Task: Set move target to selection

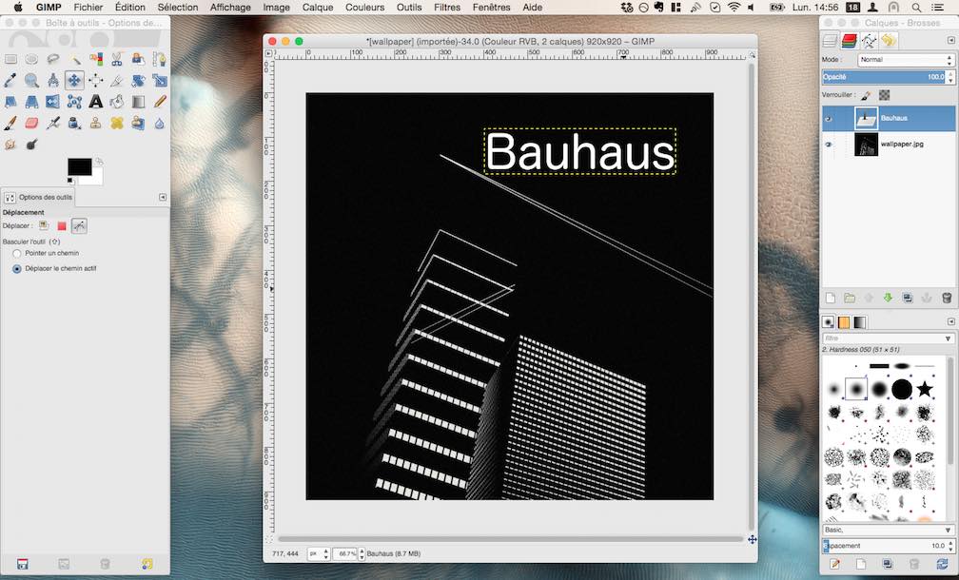Action: tap(61, 226)
